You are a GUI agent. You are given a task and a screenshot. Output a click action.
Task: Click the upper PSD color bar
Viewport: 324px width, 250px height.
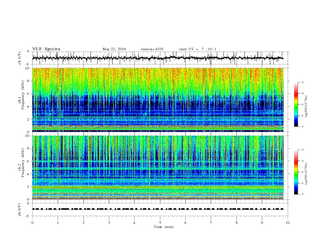(296, 105)
